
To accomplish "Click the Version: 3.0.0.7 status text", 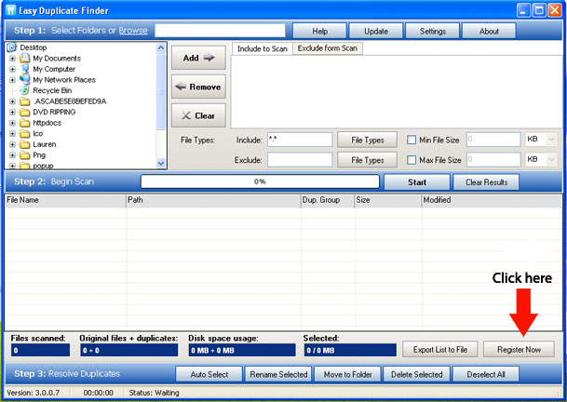I will [34, 393].
